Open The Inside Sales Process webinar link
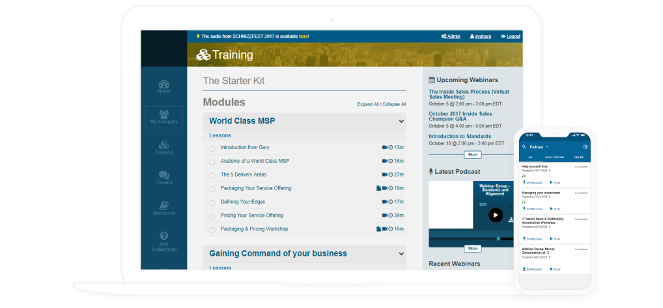The width and height of the screenshot is (663, 308). 468,94
